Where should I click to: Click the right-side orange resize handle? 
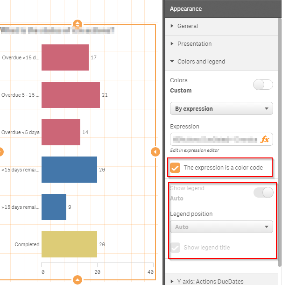(x=155, y=152)
